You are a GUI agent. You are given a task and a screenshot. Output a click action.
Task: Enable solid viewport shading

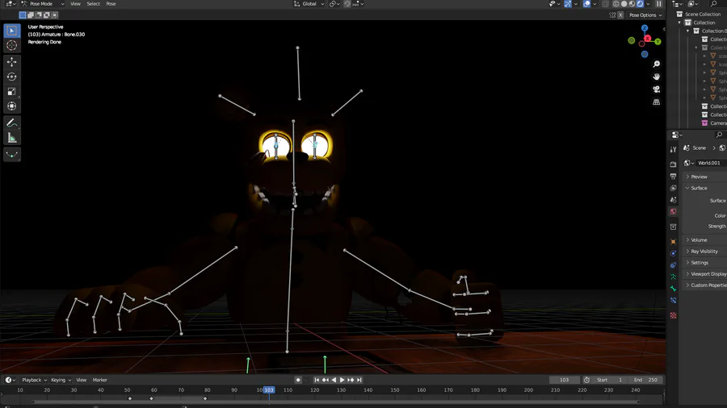point(624,4)
